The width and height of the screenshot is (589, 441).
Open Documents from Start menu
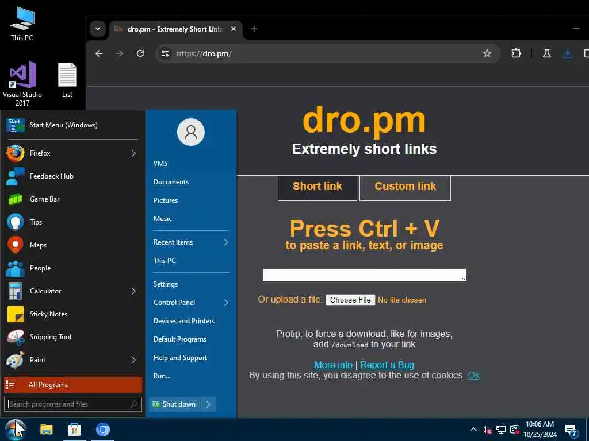[x=171, y=182]
